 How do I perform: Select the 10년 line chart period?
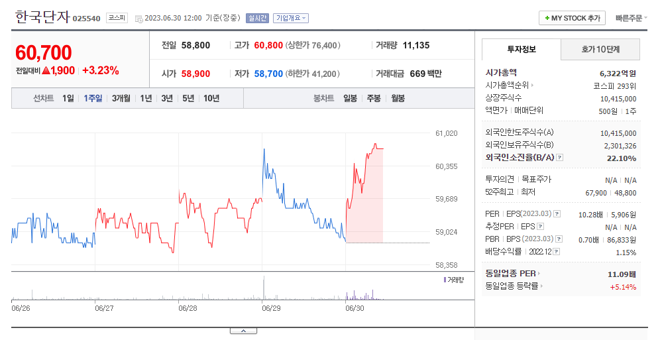[211, 98]
